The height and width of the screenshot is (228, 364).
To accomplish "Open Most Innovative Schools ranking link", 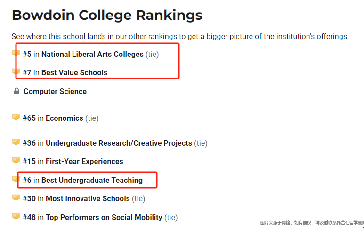I will point(88,198).
